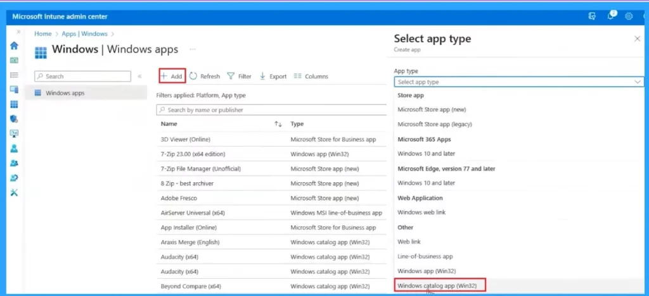
Task: Open the Copilot/feedback icon in header
Action: click(x=593, y=16)
